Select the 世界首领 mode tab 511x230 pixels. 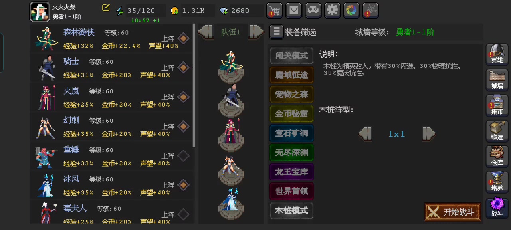point(292,191)
